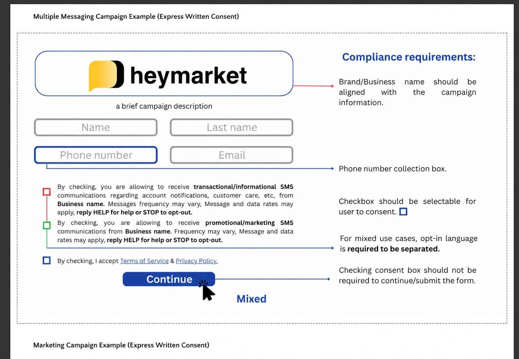Click the heymarket brand name text
The width and height of the screenshot is (519, 359).
pos(188,76)
